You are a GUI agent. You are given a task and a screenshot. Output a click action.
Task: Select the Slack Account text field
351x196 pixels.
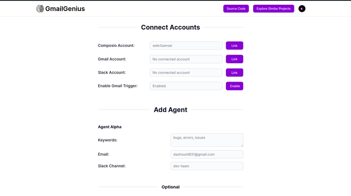click(x=186, y=72)
